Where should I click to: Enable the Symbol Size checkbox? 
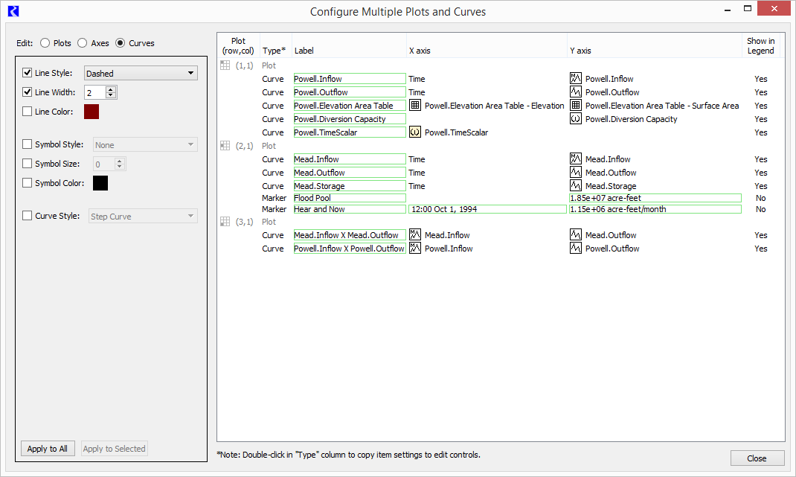28,164
